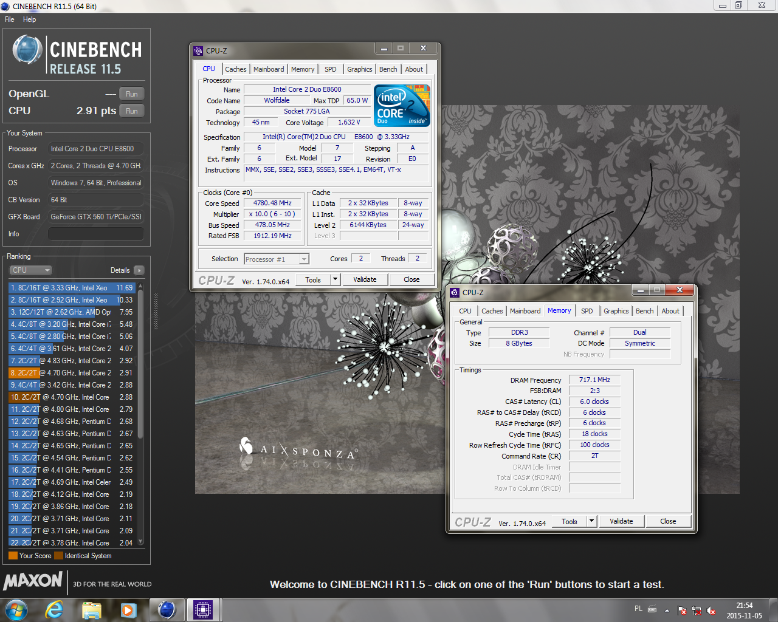Click on-screen keyboard tray icon
This screenshot has height=622, width=778.
652,609
